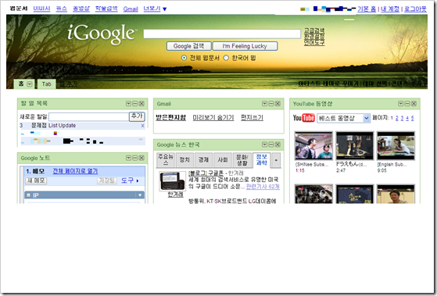Open the Google 뉴스 한국 gadget menu arrow
The height and width of the screenshot is (296, 437).
pos(264,144)
